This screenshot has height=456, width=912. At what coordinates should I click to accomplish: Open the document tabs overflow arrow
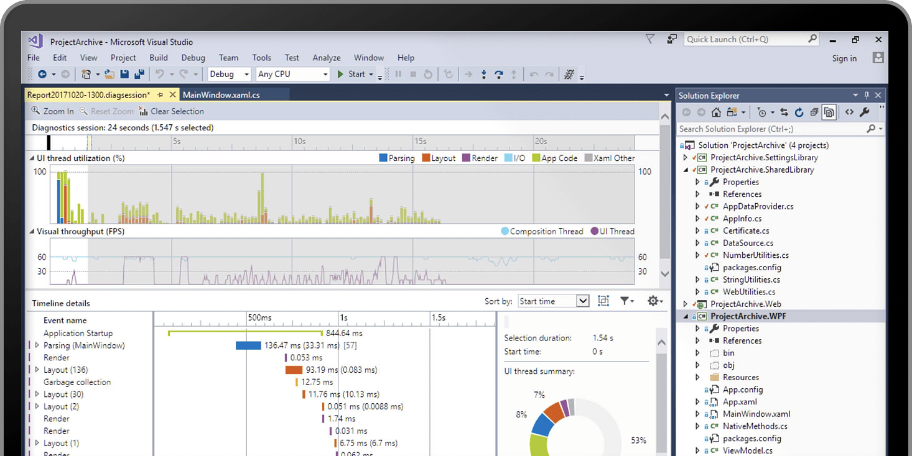[x=667, y=96]
